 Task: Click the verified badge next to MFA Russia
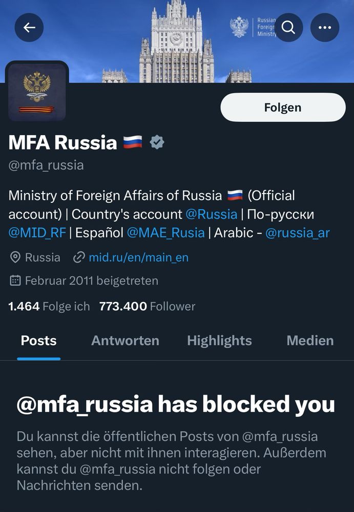[x=157, y=142]
